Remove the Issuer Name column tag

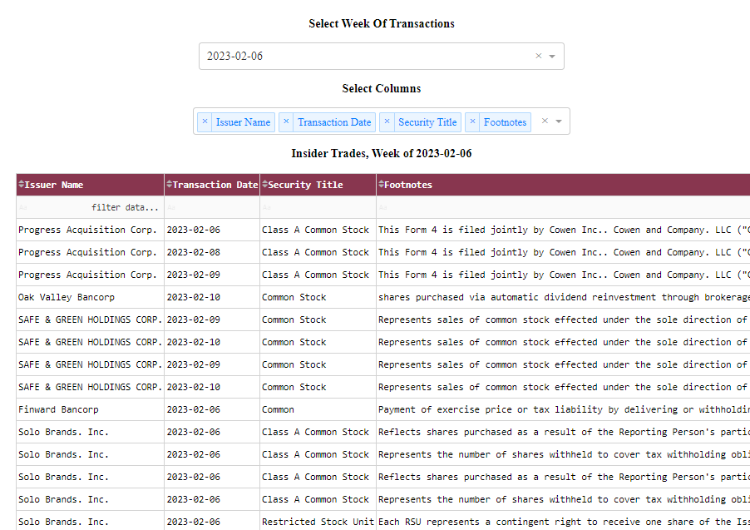click(205, 121)
